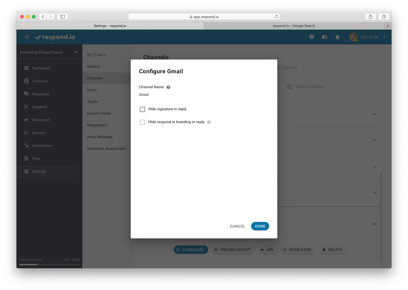Screen dimensions: 408x290
Task: Click the Total Contacts progress bar
Action: coord(49,264)
